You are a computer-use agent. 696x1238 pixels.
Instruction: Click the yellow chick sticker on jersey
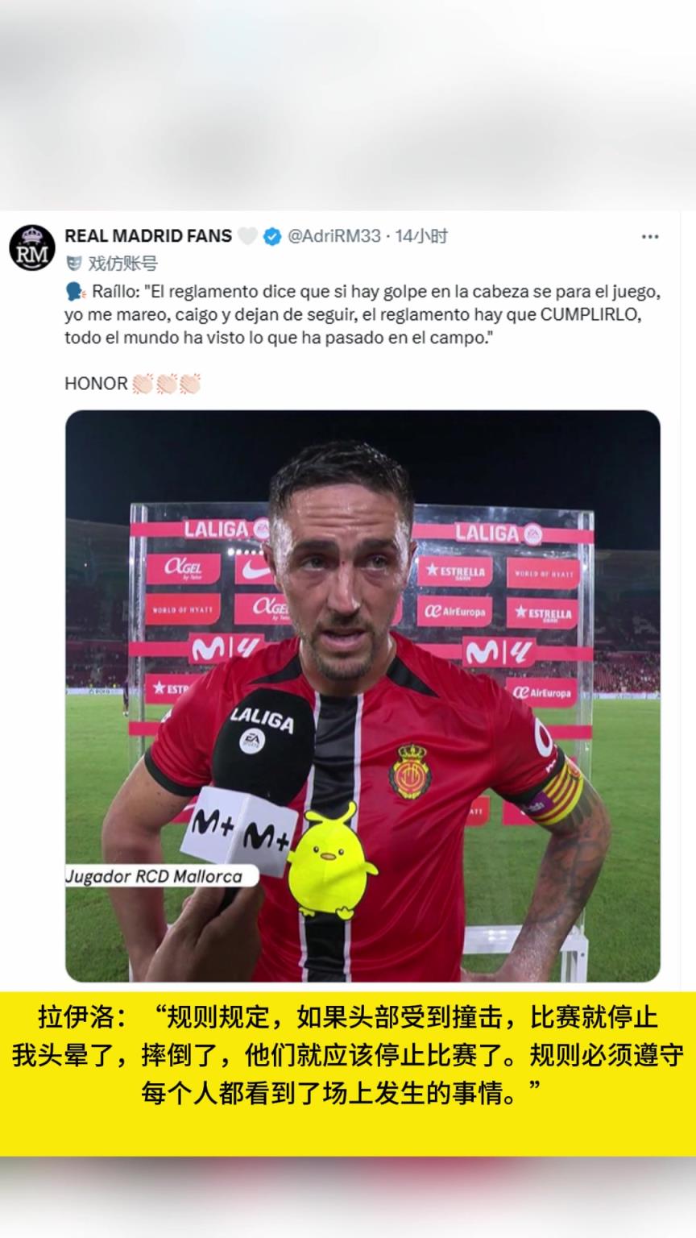pyautogui.click(x=330, y=862)
